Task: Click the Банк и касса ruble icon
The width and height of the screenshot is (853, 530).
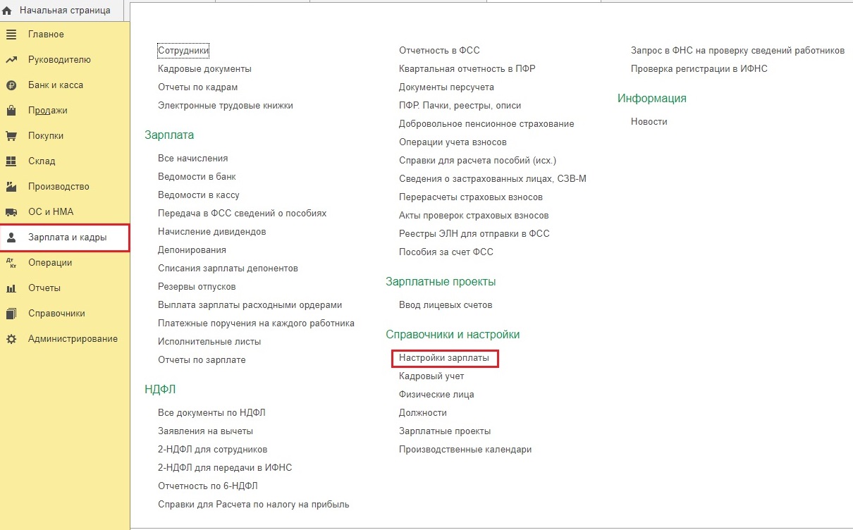Action: click(x=11, y=85)
